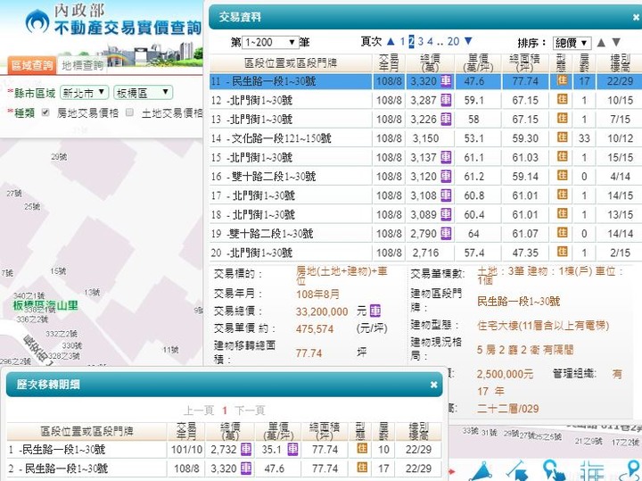Click the orange 住 type icon in row 14 文化路一段
Image resolution: width=642 pixels, height=481 pixels.
(x=562, y=137)
